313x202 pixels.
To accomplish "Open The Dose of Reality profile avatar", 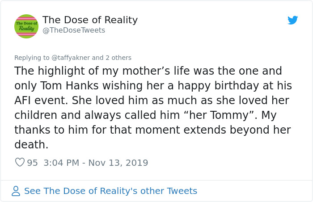I will coord(26,26).
